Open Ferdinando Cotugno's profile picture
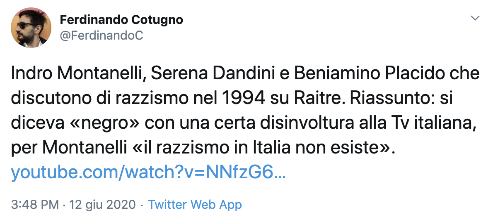The height and width of the screenshot is (222, 493). tap(31, 28)
